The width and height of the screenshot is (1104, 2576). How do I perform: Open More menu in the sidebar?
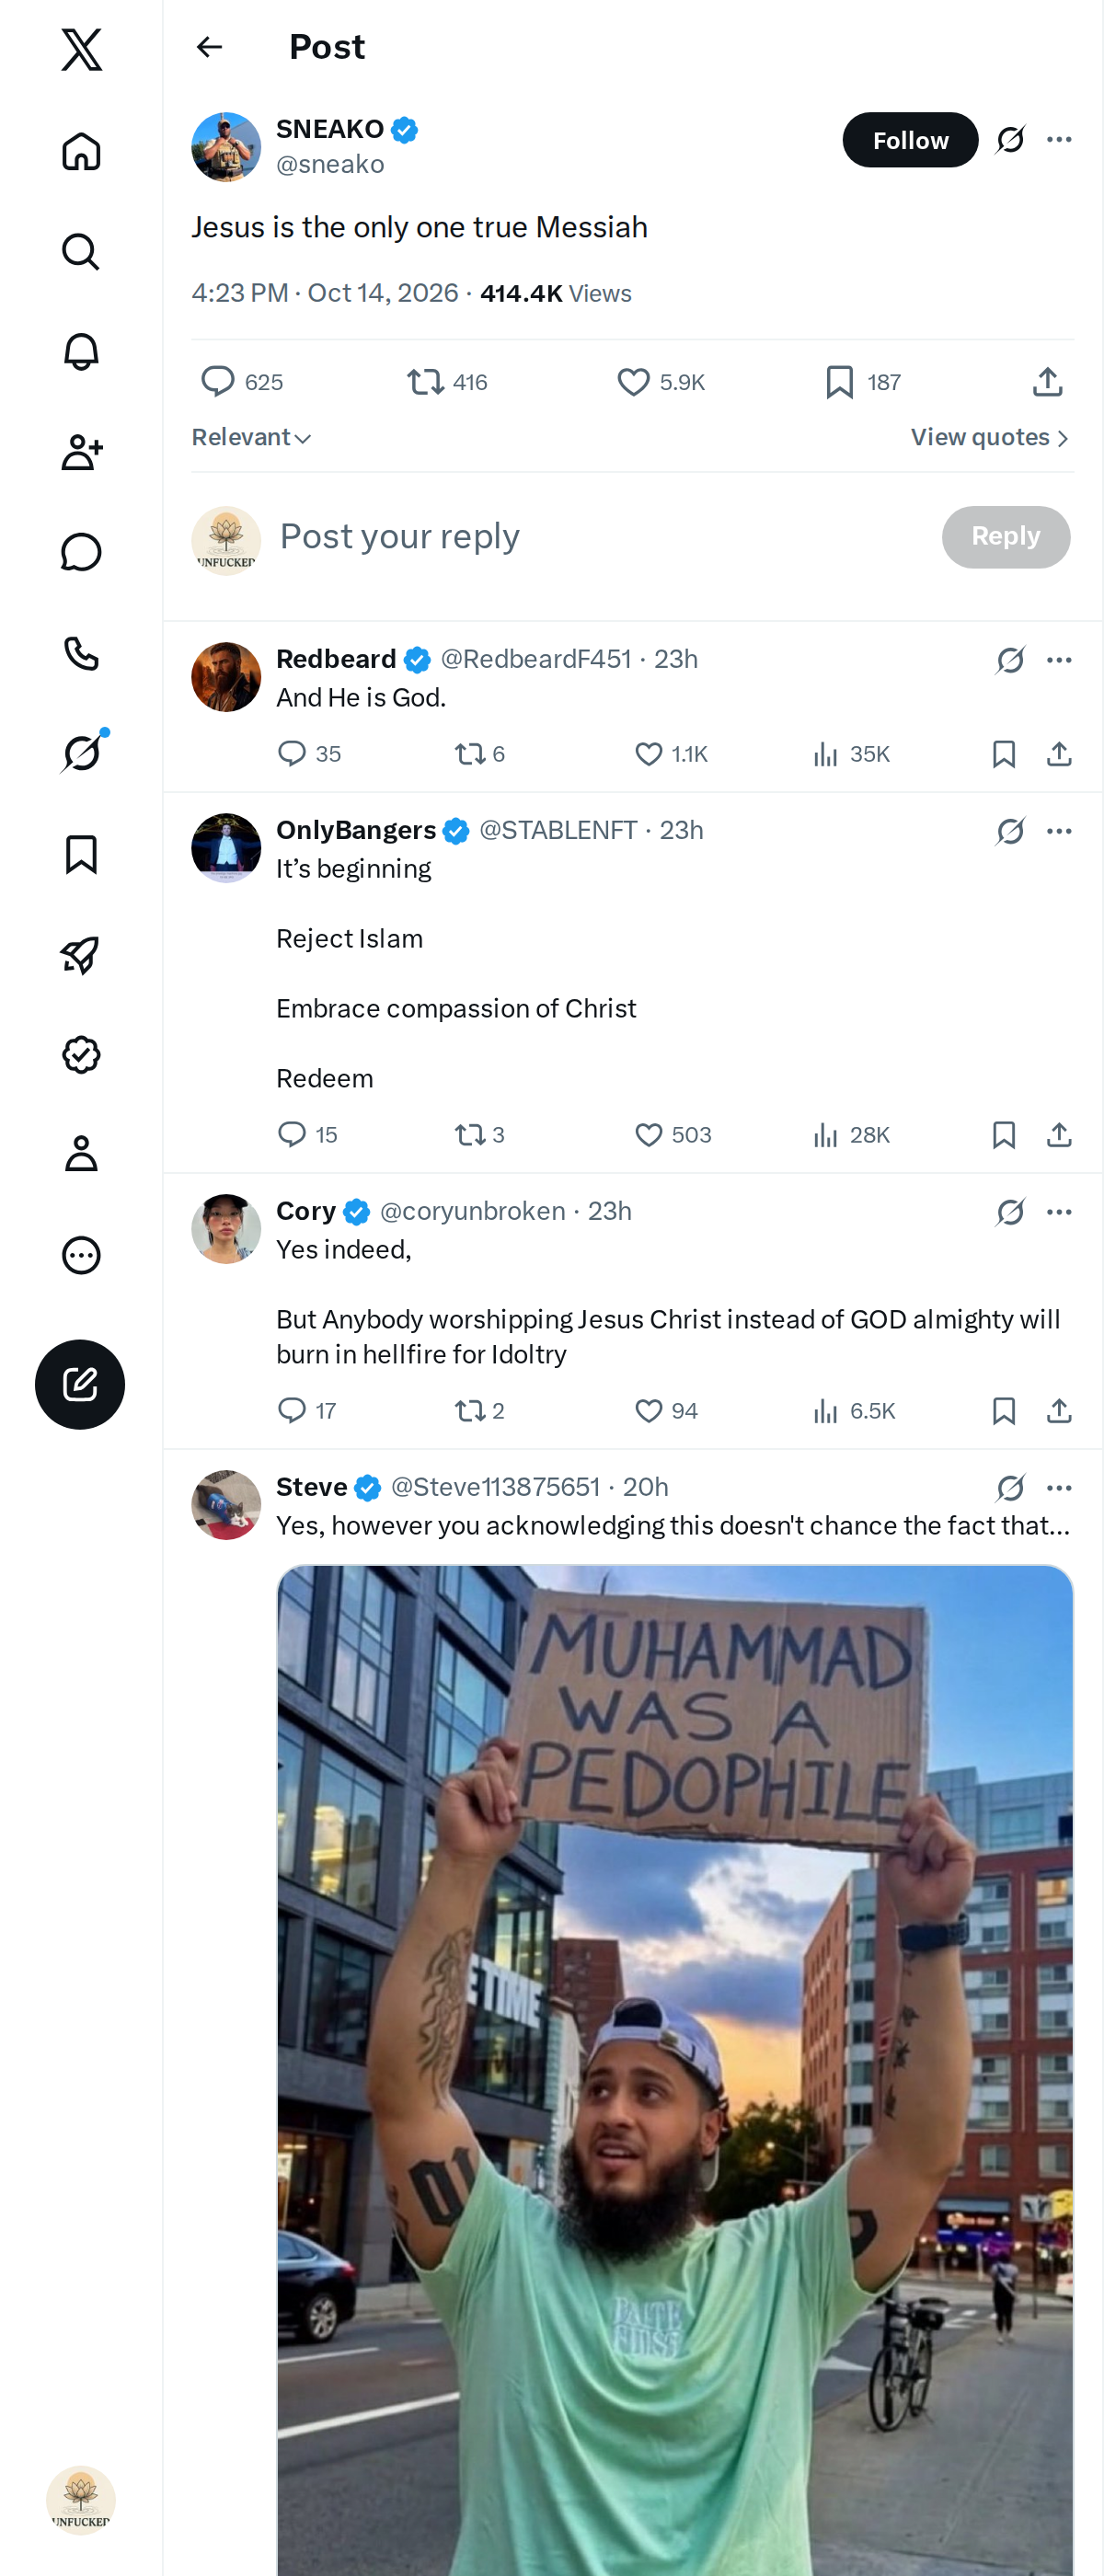[81, 1255]
